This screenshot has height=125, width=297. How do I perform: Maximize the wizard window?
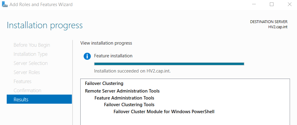tap(272, 4)
